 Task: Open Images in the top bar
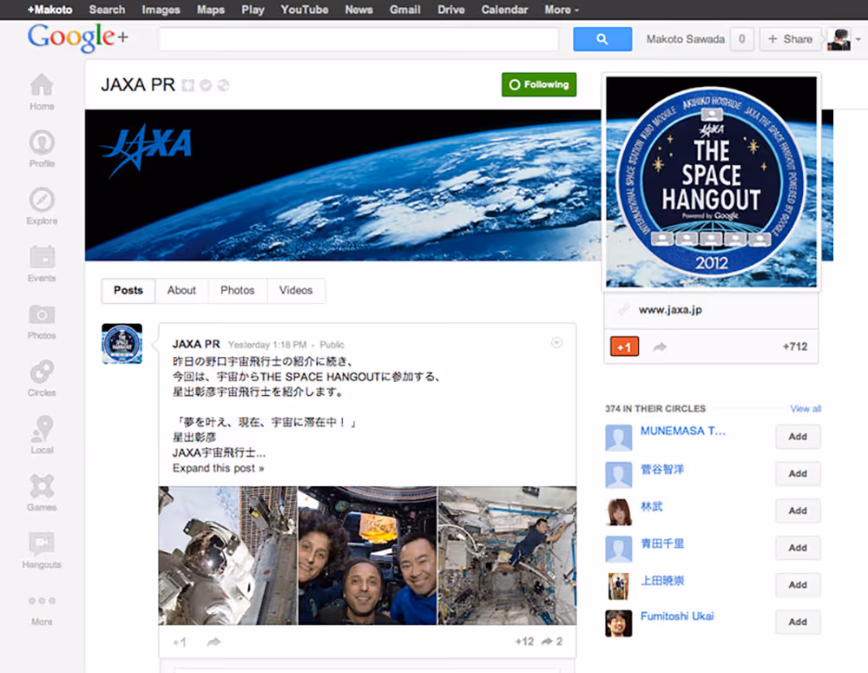pyautogui.click(x=161, y=10)
